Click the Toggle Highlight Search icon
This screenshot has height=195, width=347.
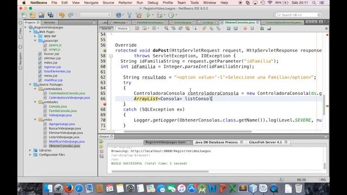coord(188,28)
